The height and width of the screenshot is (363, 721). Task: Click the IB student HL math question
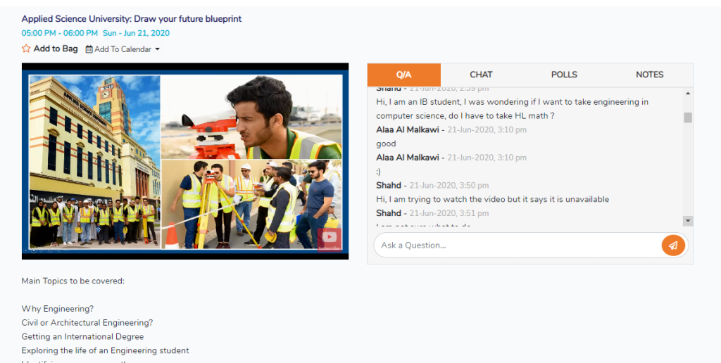point(513,109)
